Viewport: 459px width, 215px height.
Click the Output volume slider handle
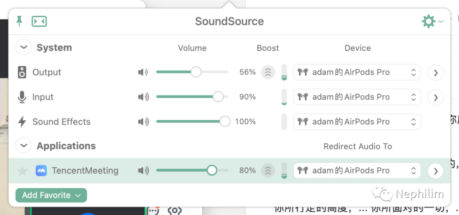pos(196,72)
